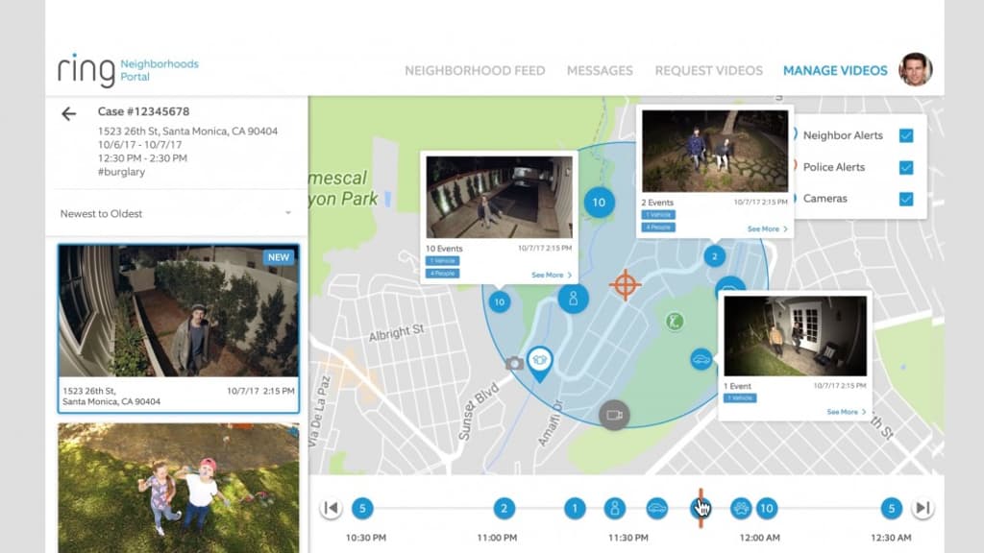Open the Ring Neighborhoods Portal logo

coord(128,69)
